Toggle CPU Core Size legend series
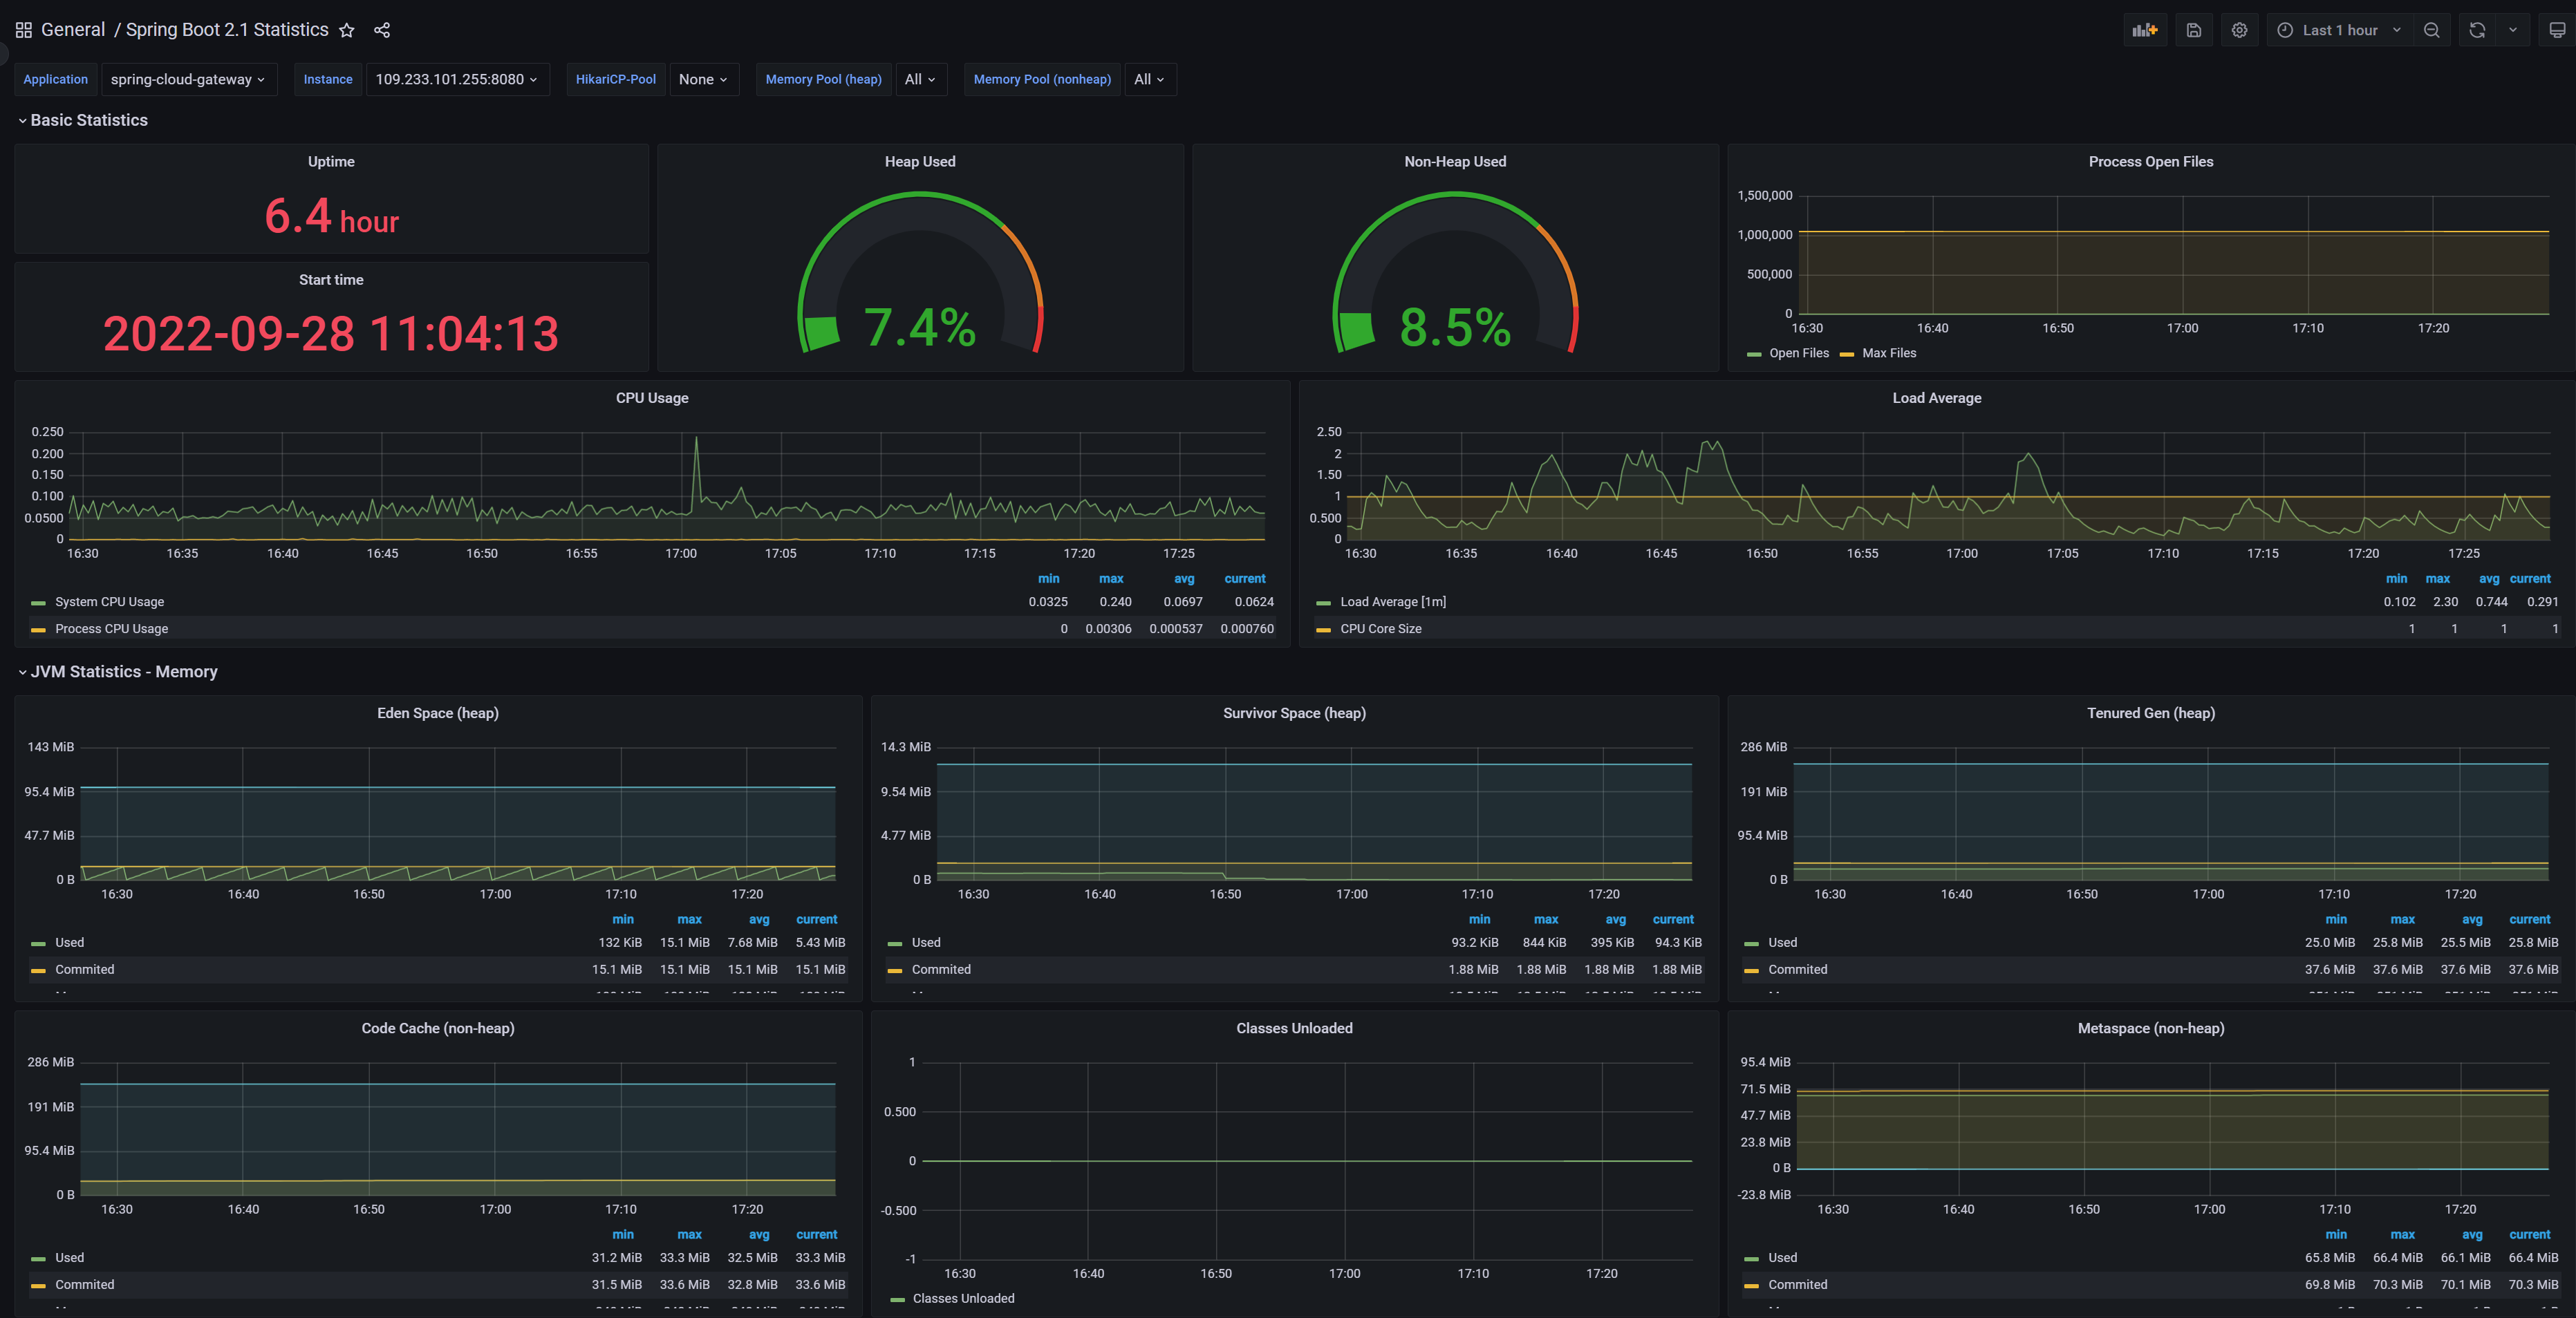The width and height of the screenshot is (2576, 1318). 1380,629
